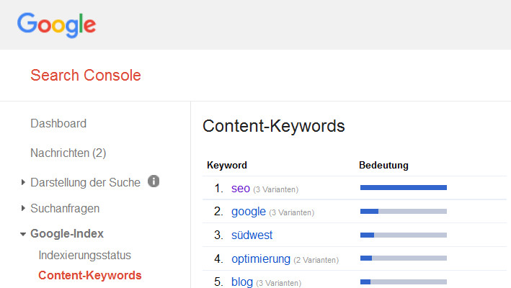Image resolution: width=511 pixels, height=288 pixels.
Task: Click the Keyword column header
Action: pyautogui.click(x=227, y=166)
